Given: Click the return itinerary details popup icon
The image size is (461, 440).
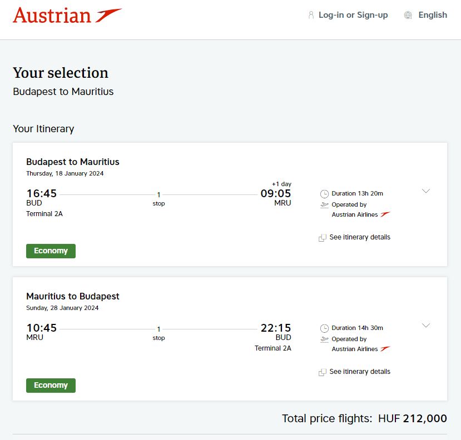Looking at the screenshot, I should point(322,372).
